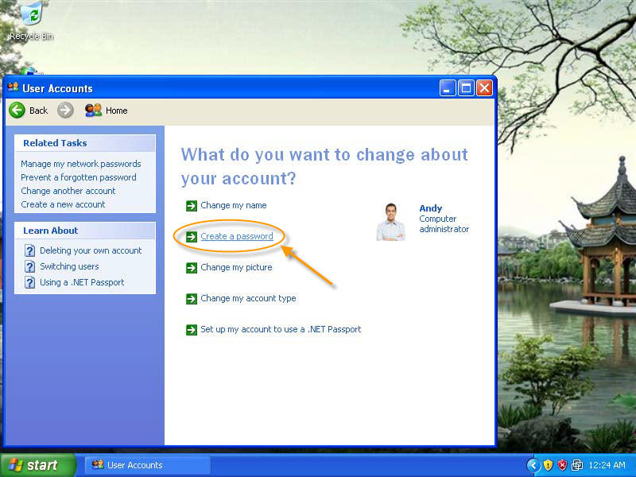Screen dimensions: 636x477
Task: Click the Learn About panel header
Action: [85, 231]
